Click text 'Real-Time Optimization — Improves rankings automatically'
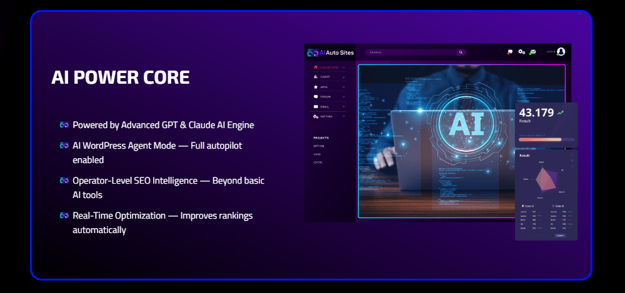Screen dimensions: 625x293 [162, 223]
